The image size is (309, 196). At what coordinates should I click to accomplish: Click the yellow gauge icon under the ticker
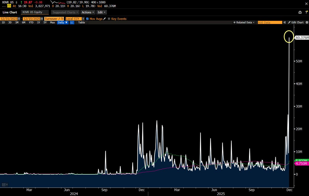5,6
